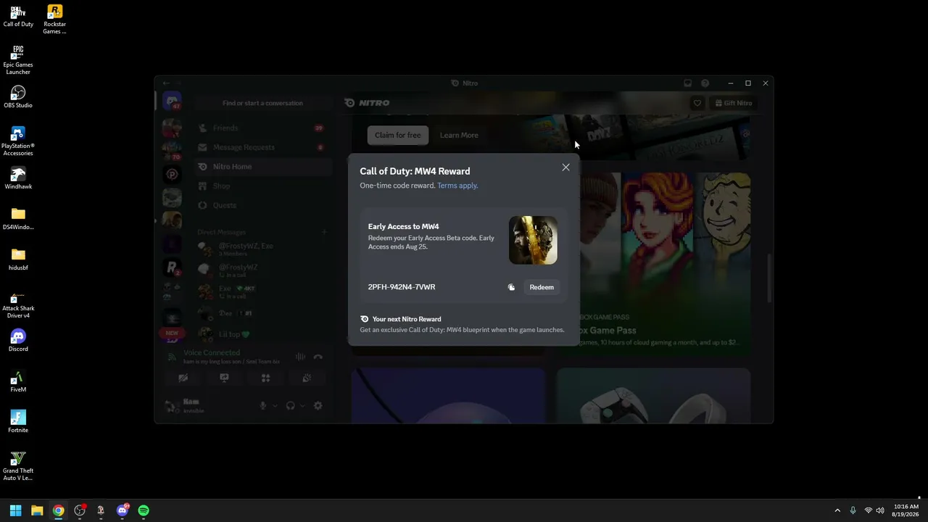Select PlayStation Accessories desktop icon
The height and width of the screenshot is (522, 928).
coord(18,141)
